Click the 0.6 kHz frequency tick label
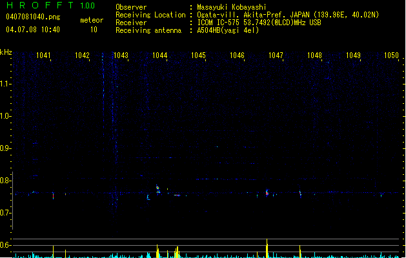This screenshot has height=258, width=406. click(5, 245)
